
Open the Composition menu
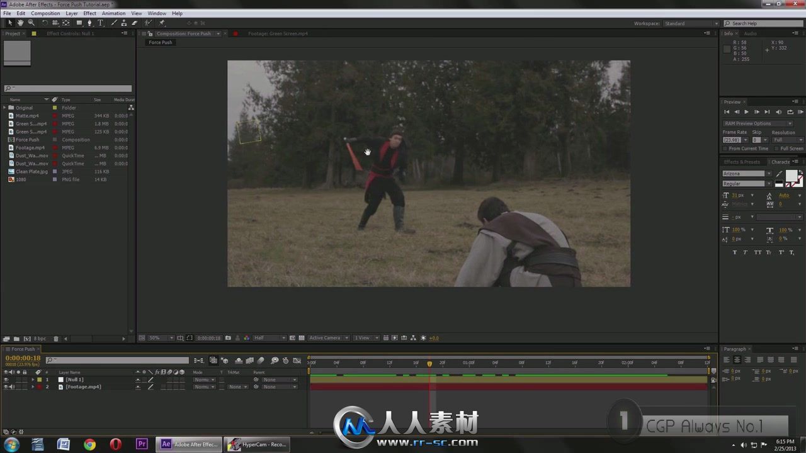pos(45,13)
